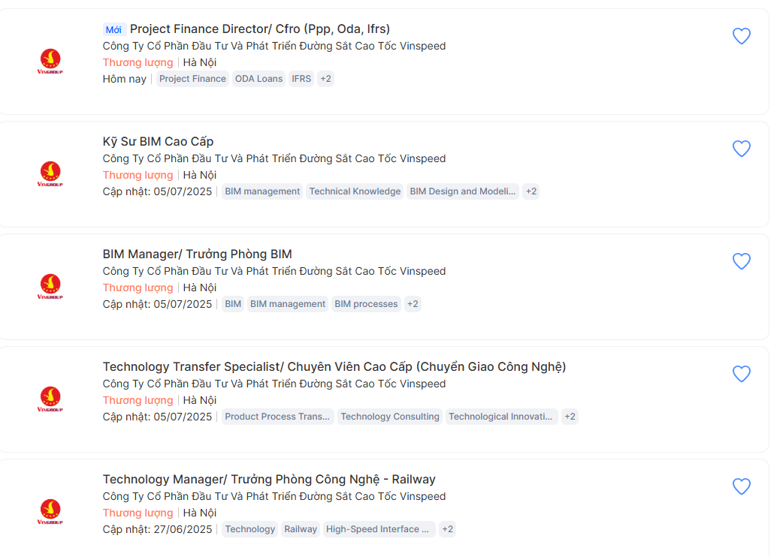The image size is (783, 557).
Task: Save Technology Transfer Specialist job via heart icon
Action: [742, 374]
